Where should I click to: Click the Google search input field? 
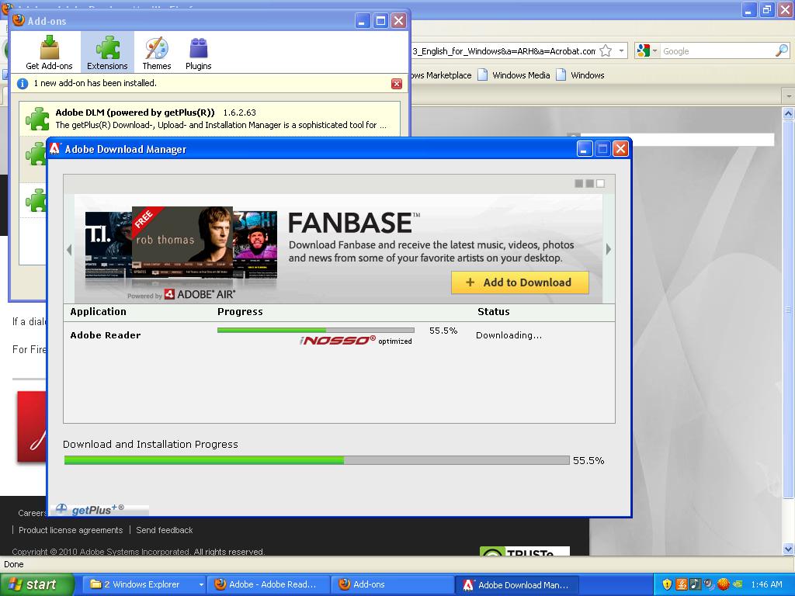(717, 50)
